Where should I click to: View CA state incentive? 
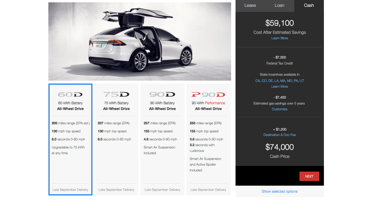click(x=258, y=81)
